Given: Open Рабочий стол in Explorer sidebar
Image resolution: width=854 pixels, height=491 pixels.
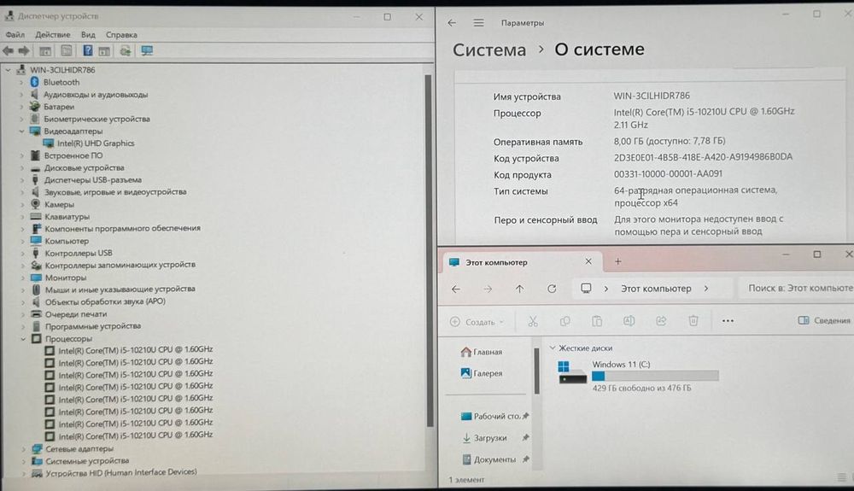Looking at the screenshot, I should (495, 417).
